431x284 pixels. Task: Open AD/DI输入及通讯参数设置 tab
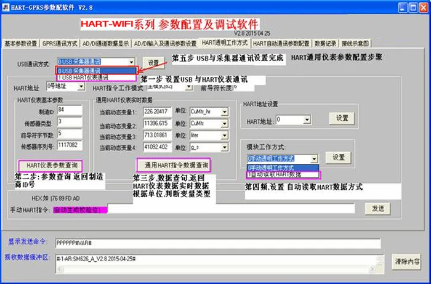[165, 44]
